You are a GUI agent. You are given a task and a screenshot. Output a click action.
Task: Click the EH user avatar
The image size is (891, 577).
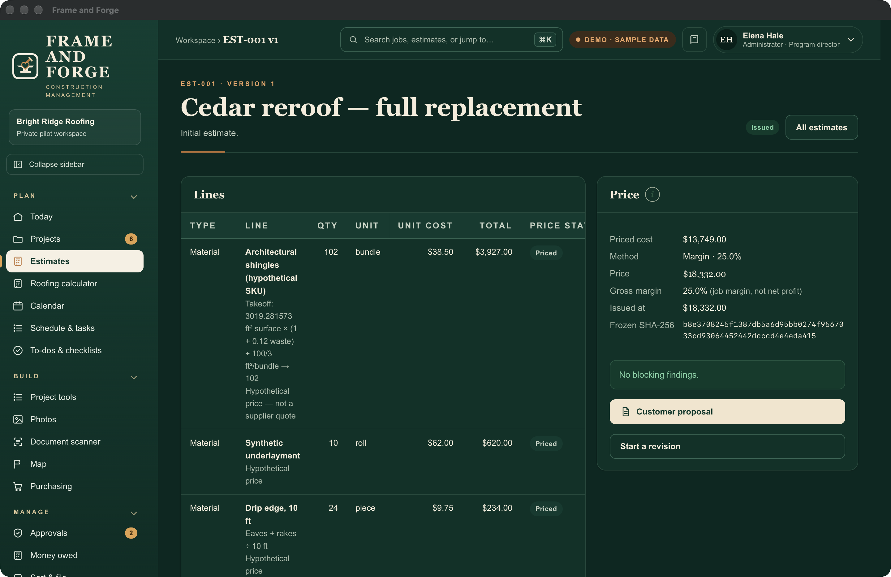click(x=726, y=40)
